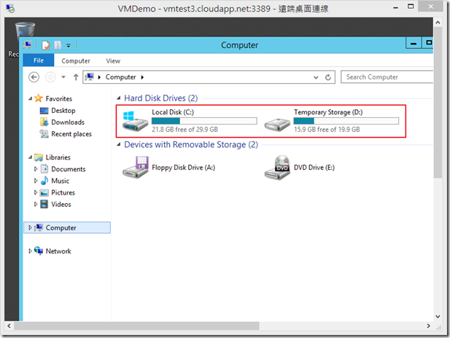This screenshot has height=338, width=450.
Task: Select Libraries in the navigation pane
Action: click(x=58, y=157)
